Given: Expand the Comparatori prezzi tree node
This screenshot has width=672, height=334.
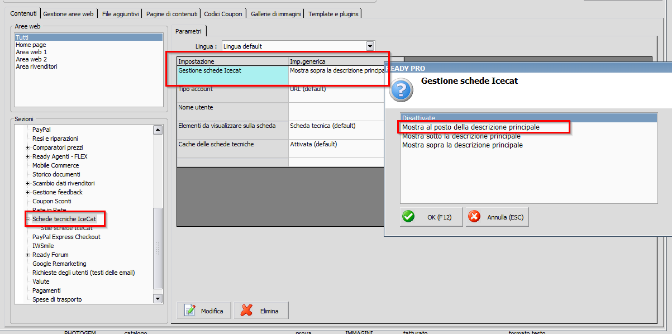Looking at the screenshot, I should click(28, 147).
